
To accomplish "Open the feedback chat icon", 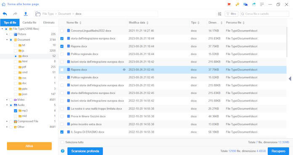I will click(x=245, y=4).
